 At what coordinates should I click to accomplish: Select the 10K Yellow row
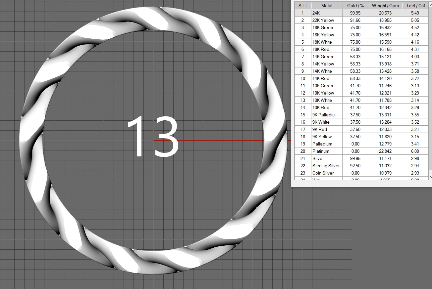click(362, 93)
